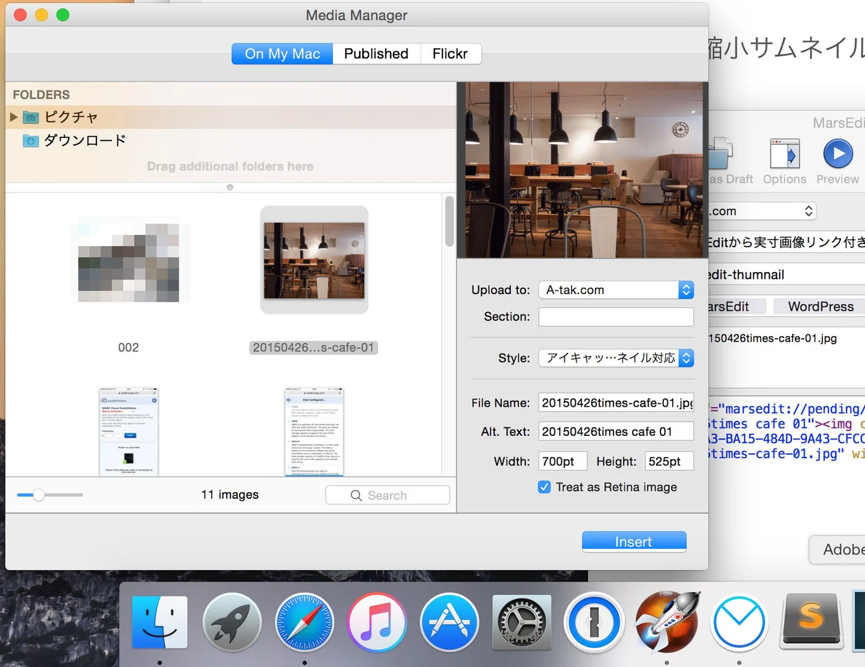Open Finder from the Dock
This screenshot has height=667, width=865.
[x=159, y=622]
